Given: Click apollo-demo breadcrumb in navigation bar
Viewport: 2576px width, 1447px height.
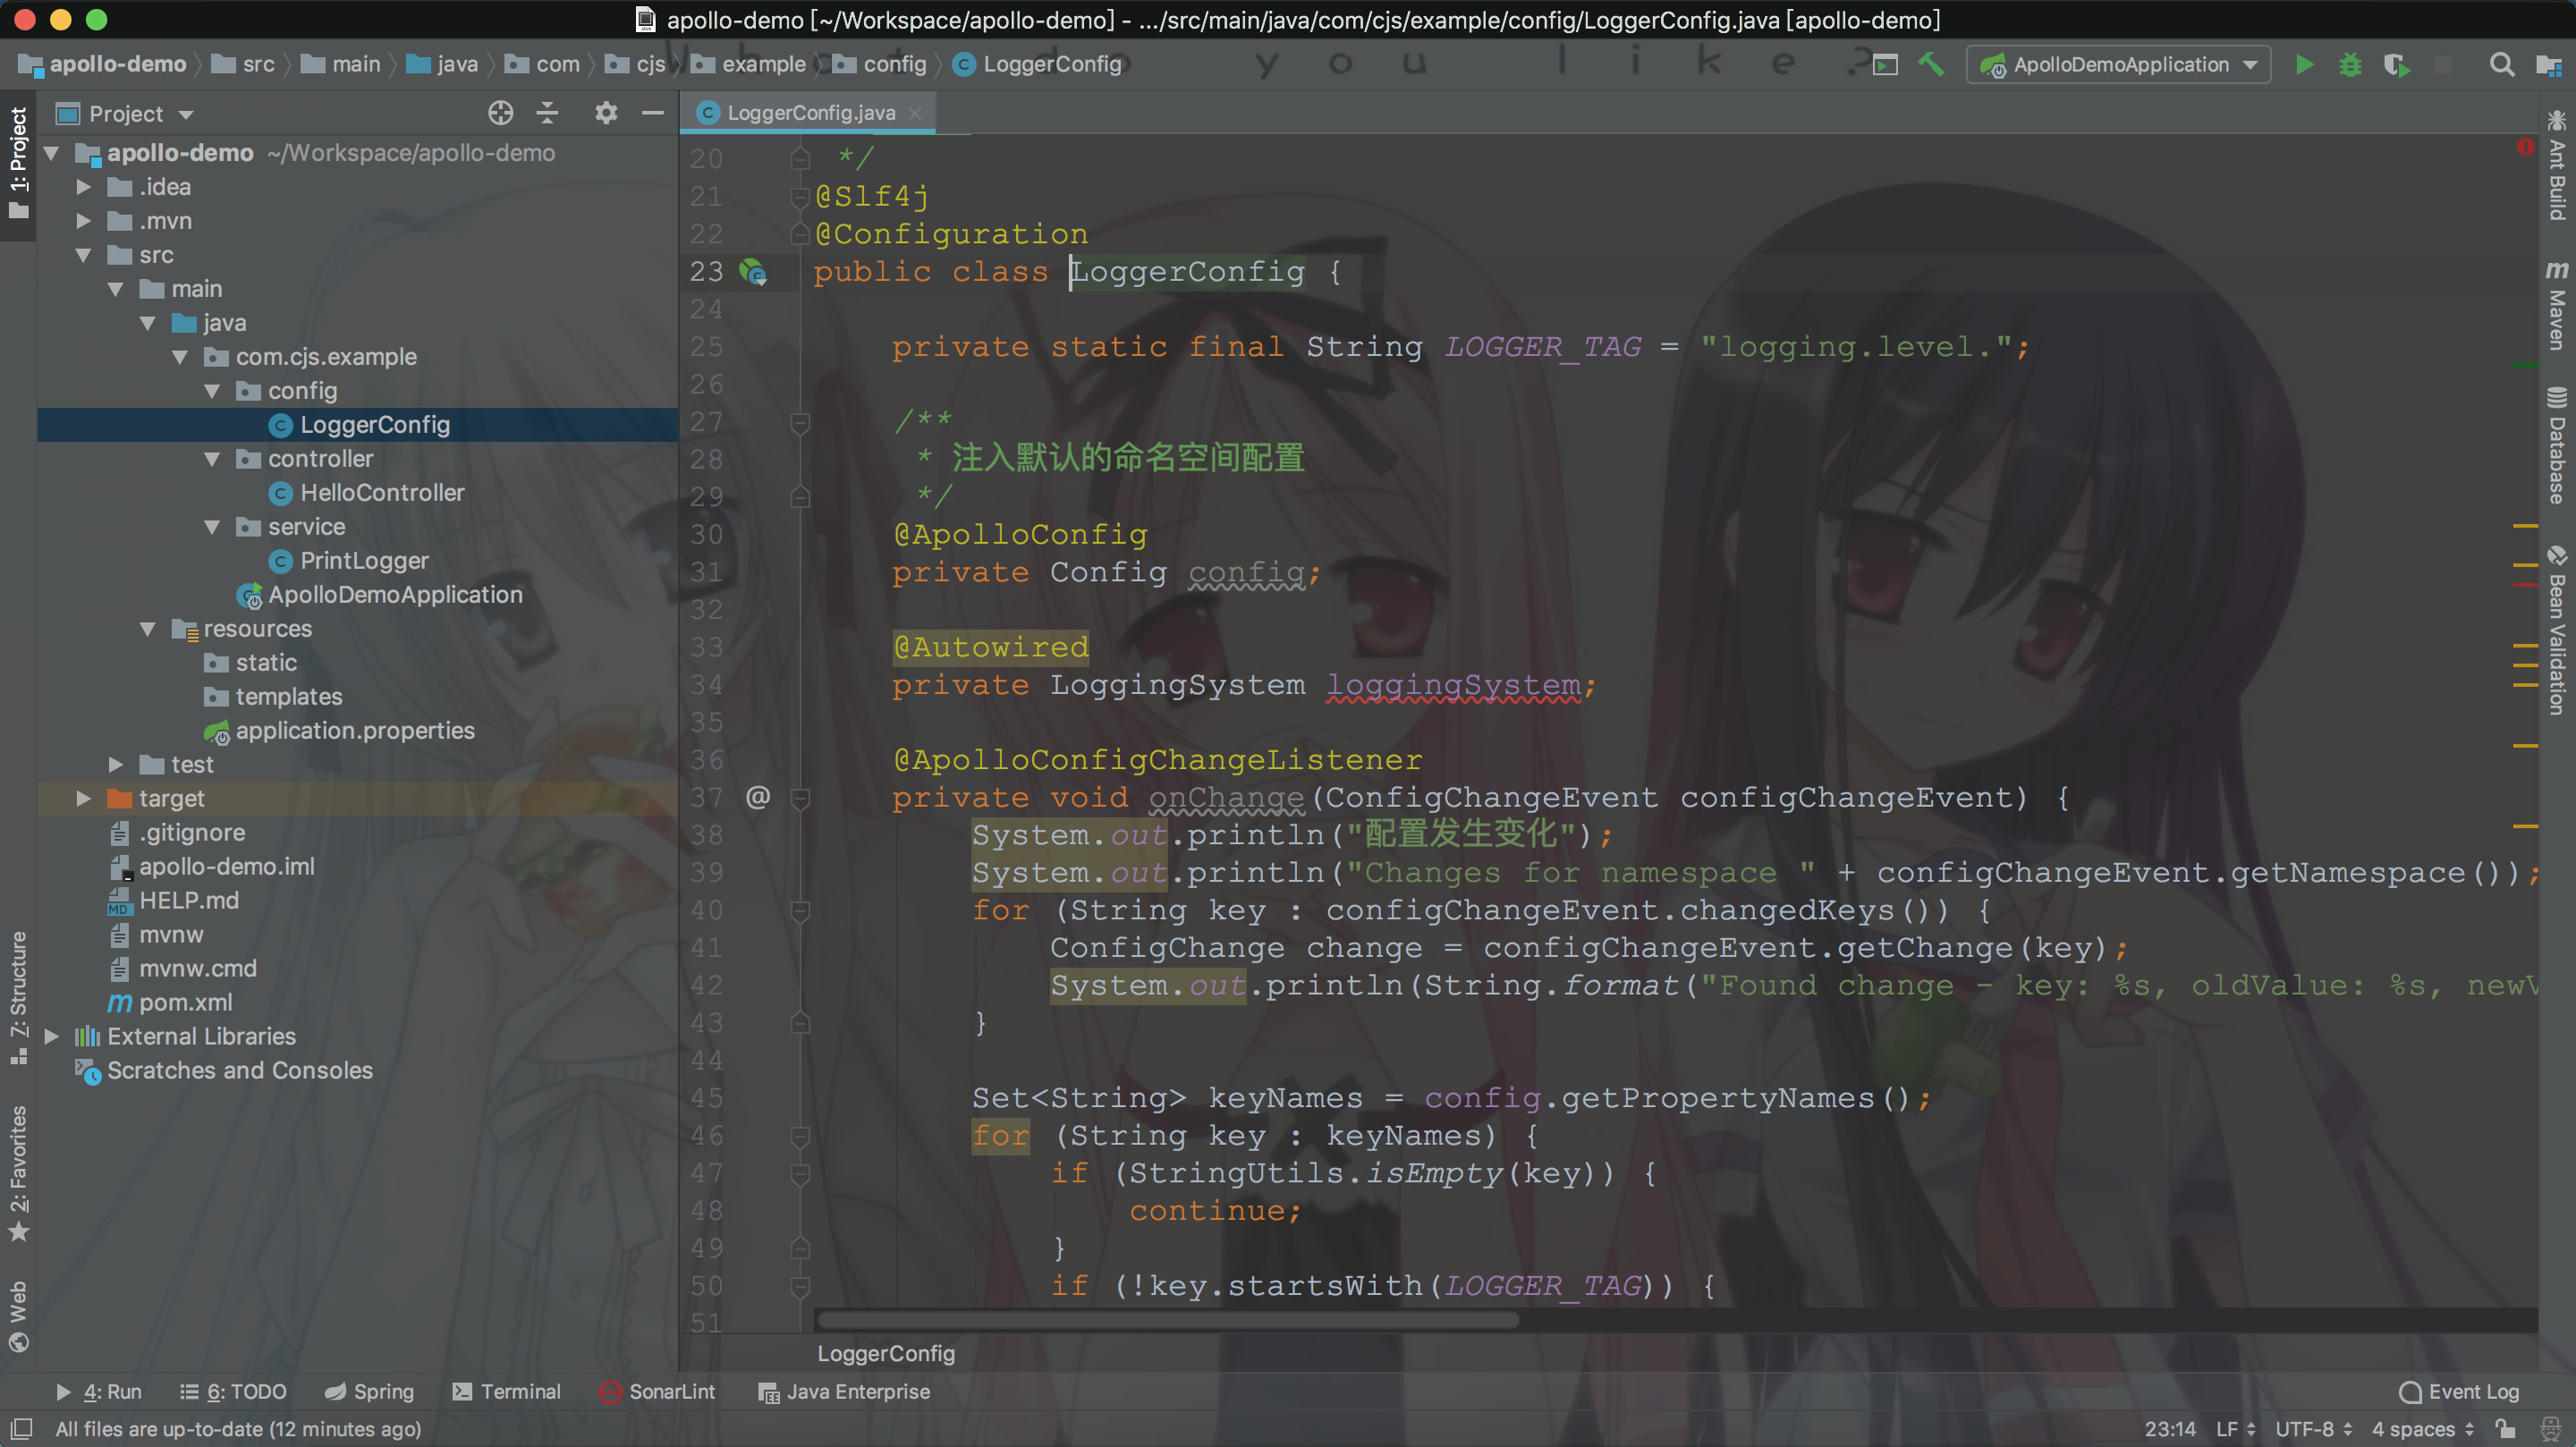Looking at the screenshot, I should [x=103, y=64].
